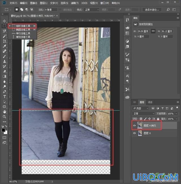The width and height of the screenshot is (181, 184).
Task: Open the 图像(I) menu
Action: pos(34,3)
